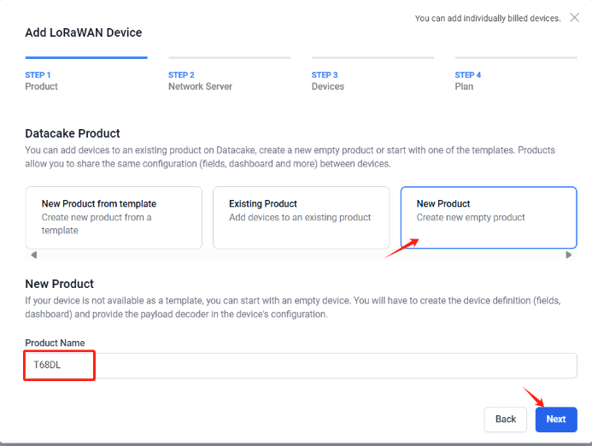Click the Back button
The image size is (592, 446).
tap(505, 420)
